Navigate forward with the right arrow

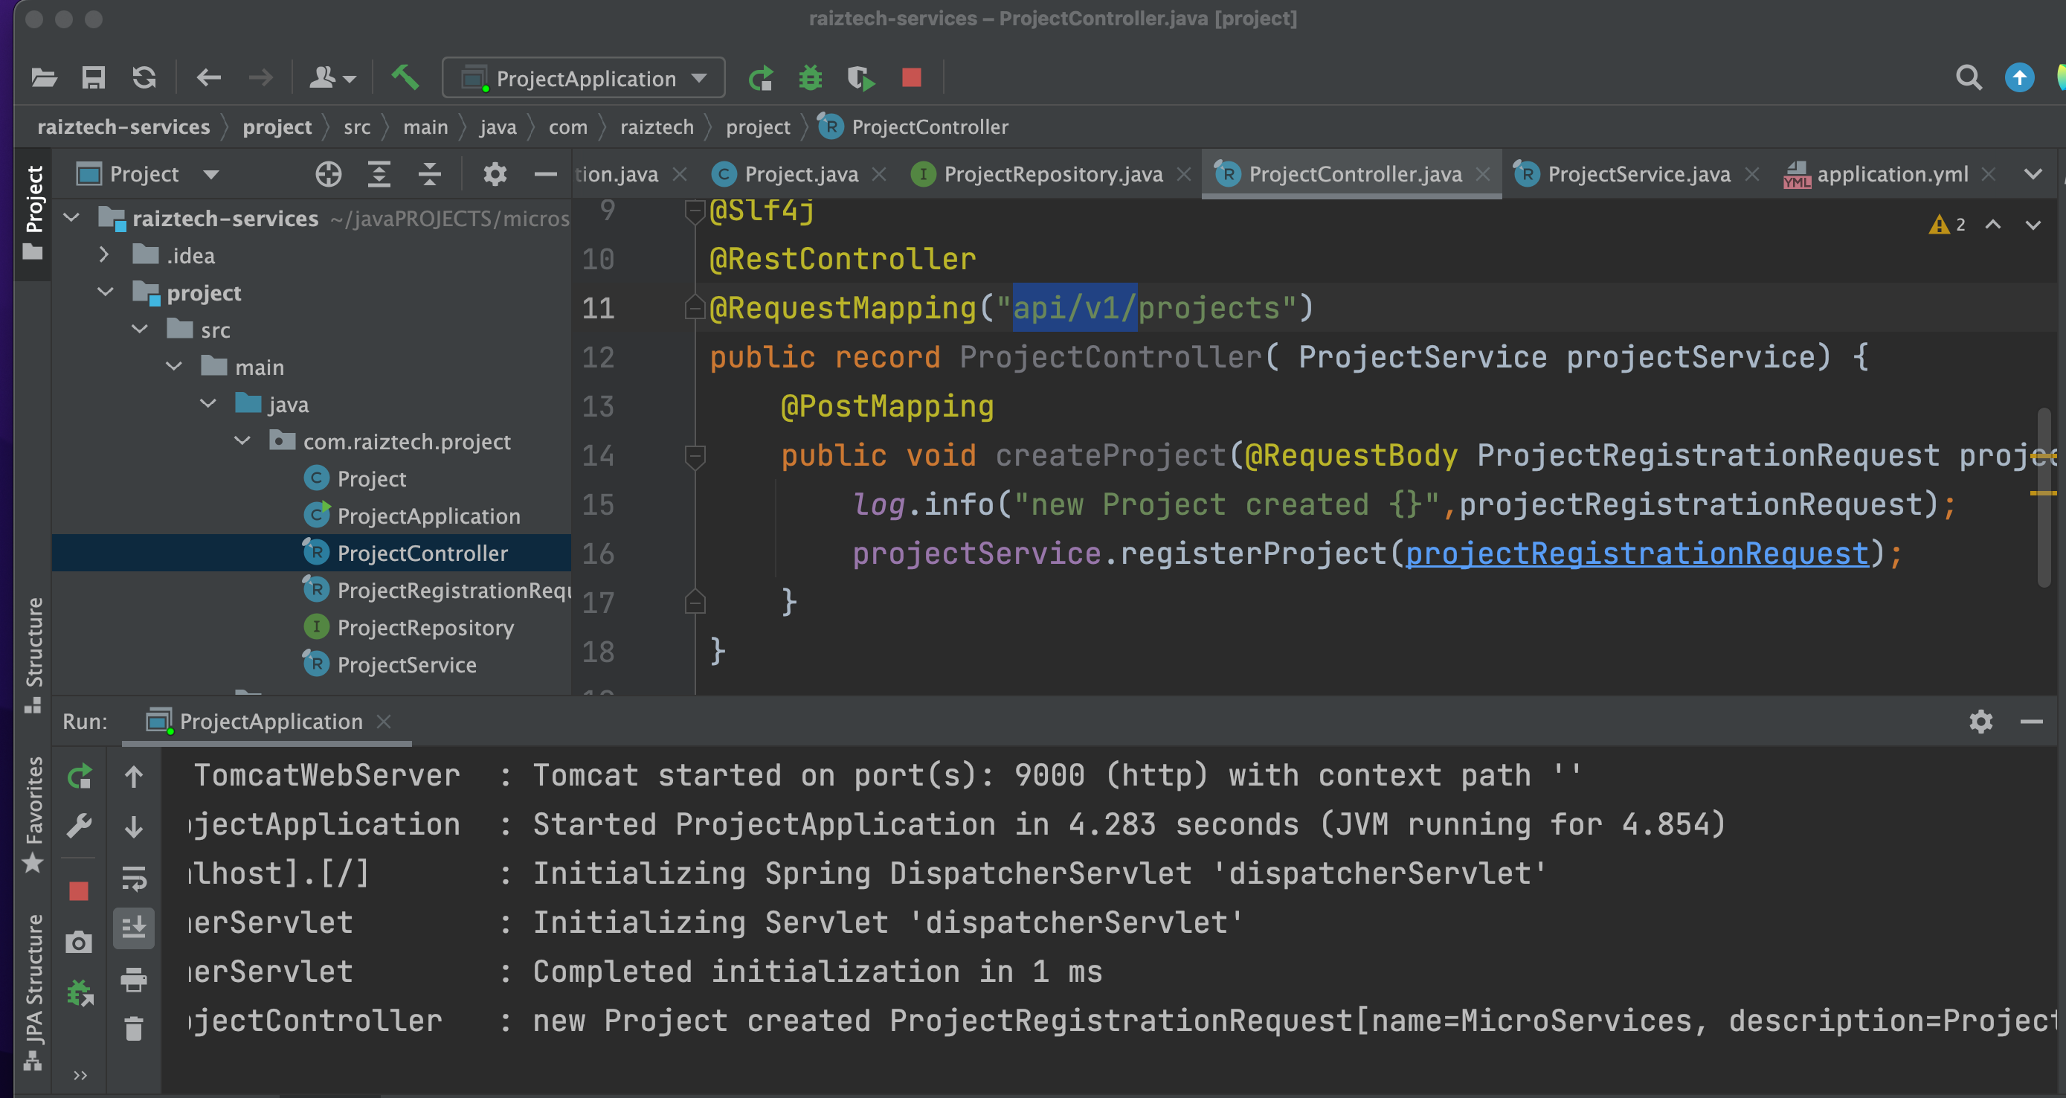click(260, 78)
